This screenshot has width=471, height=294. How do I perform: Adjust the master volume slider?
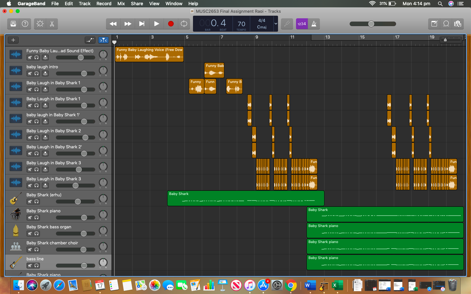tap(371, 24)
